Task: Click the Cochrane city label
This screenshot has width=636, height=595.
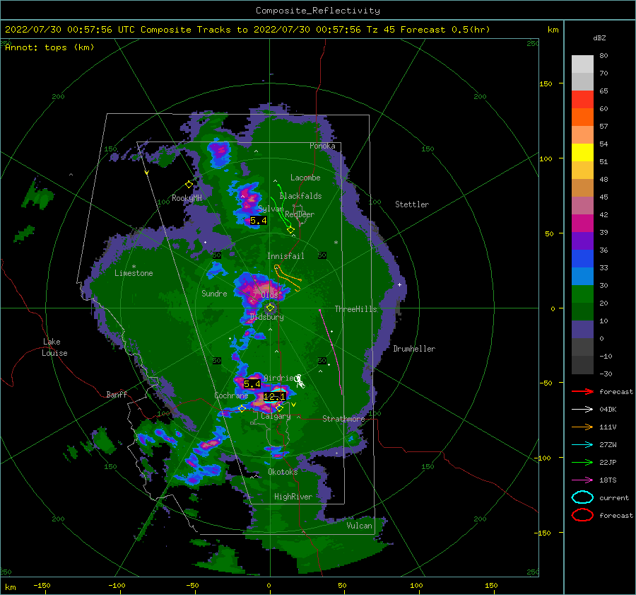Action: click(x=231, y=395)
